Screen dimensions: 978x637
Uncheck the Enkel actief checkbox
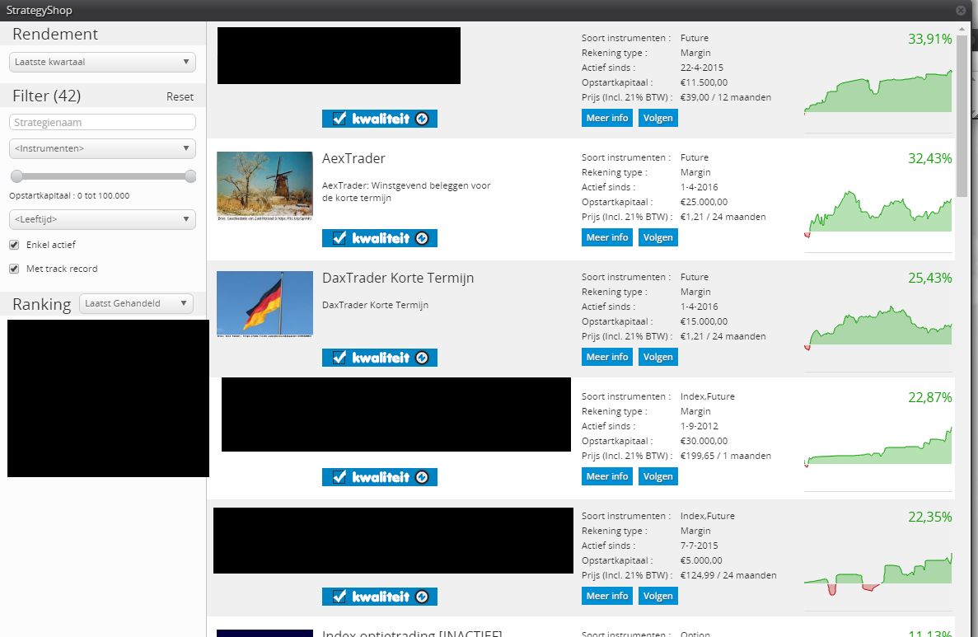coord(14,245)
